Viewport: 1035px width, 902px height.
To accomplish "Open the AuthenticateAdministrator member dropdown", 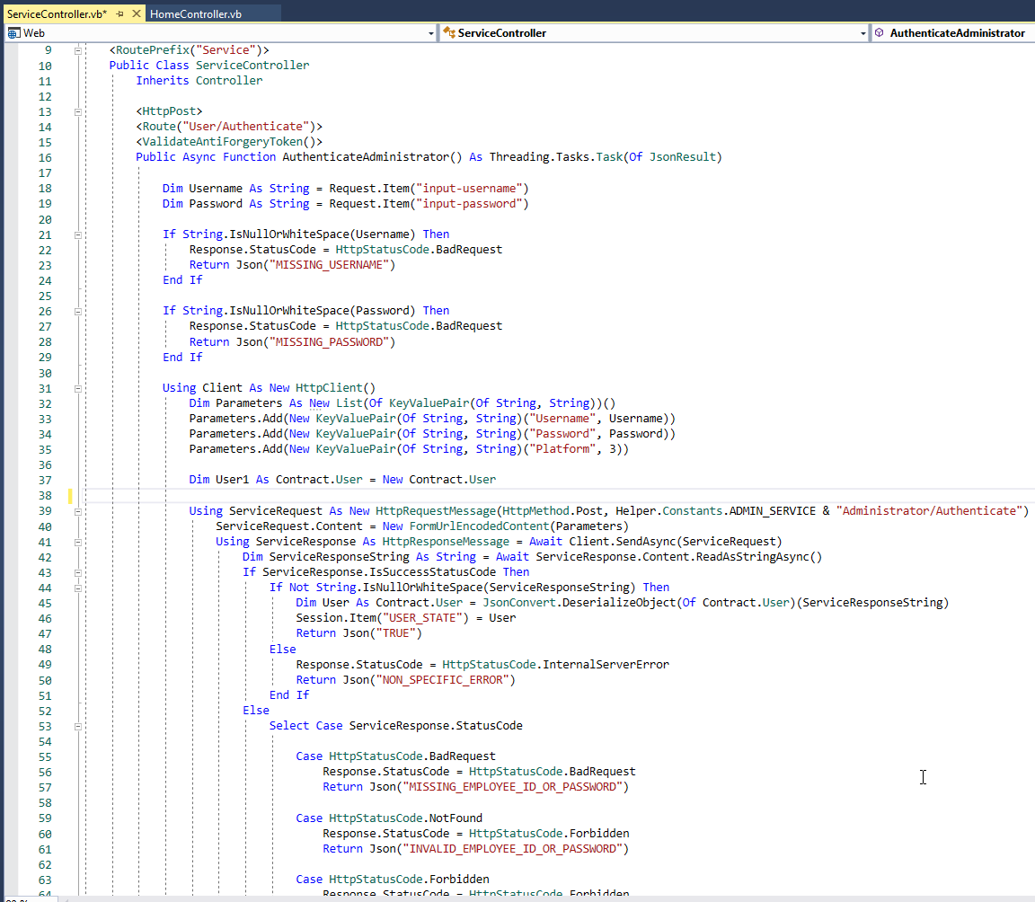I will point(957,33).
